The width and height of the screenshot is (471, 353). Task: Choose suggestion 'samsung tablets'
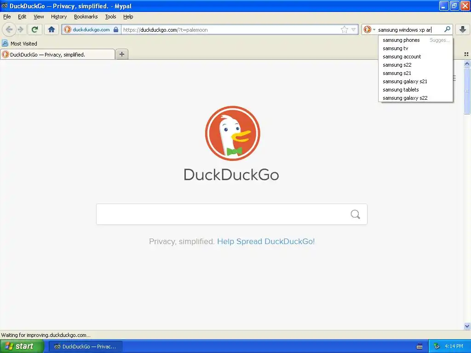click(x=415, y=90)
